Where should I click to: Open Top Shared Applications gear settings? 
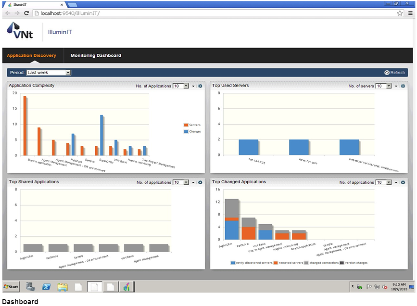[201, 182]
